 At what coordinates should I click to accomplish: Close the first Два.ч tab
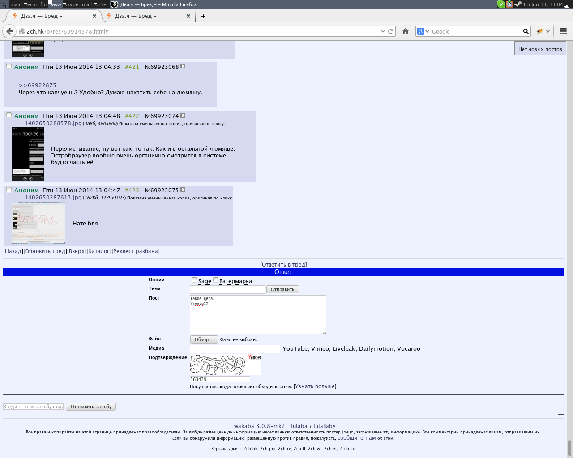[94, 16]
